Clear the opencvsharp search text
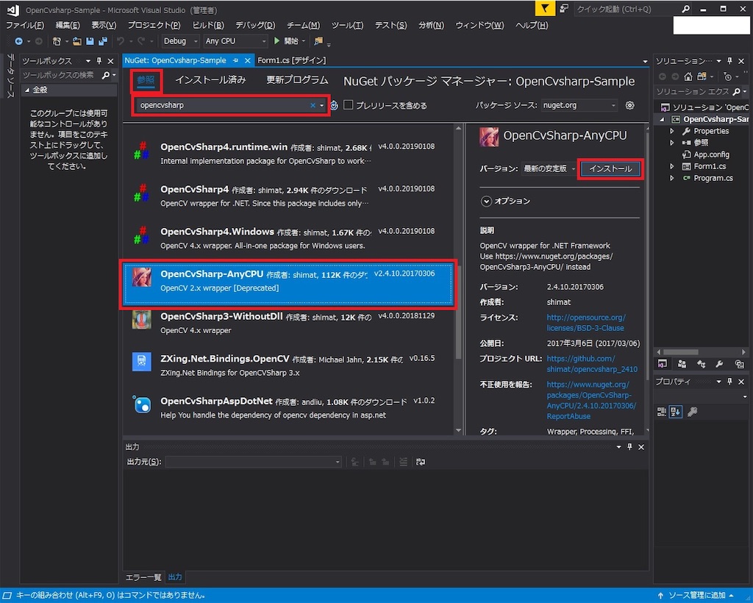Image resolution: width=753 pixels, height=603 pixels. [313, 105]
